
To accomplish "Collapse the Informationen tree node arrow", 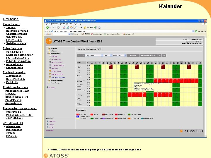I will pos(47,53).
